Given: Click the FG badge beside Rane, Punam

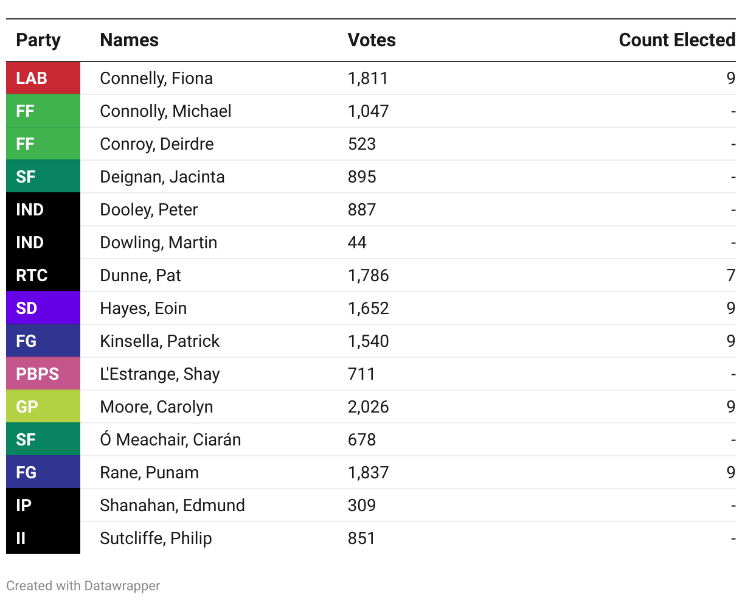Looking at the screenshot, I should (43, 472).
